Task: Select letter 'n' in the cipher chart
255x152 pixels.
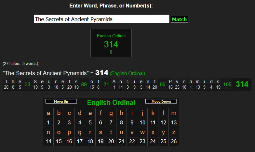Action: pos(48,132)
